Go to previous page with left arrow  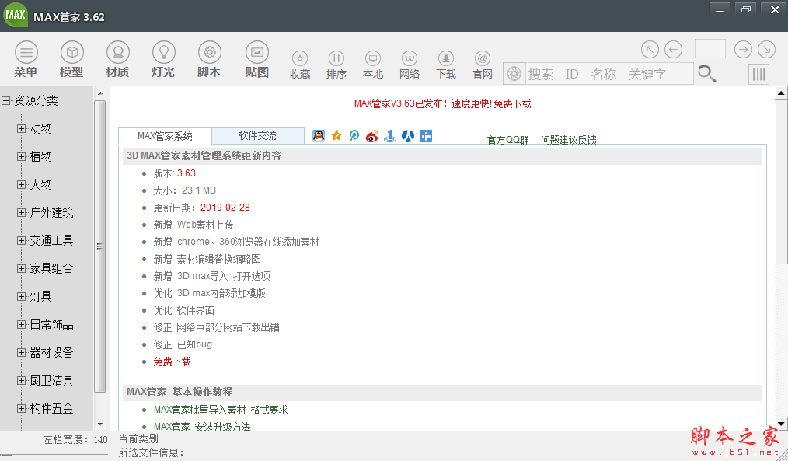[674, 49]
